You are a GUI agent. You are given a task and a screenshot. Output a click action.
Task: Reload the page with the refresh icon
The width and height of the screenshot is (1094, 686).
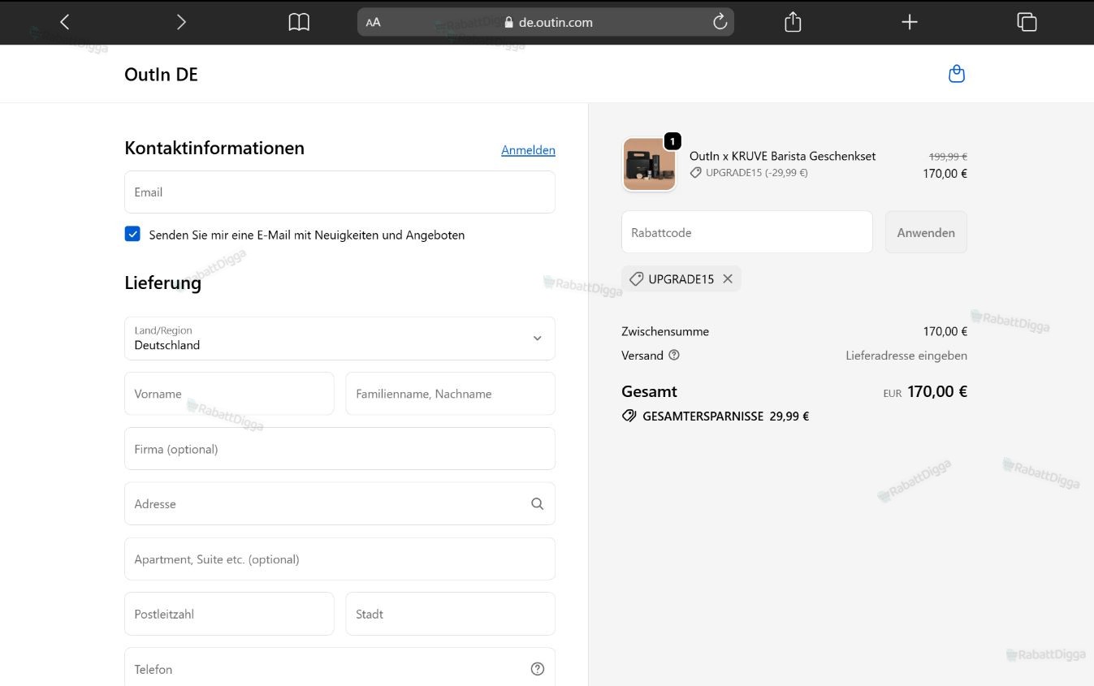720,22
